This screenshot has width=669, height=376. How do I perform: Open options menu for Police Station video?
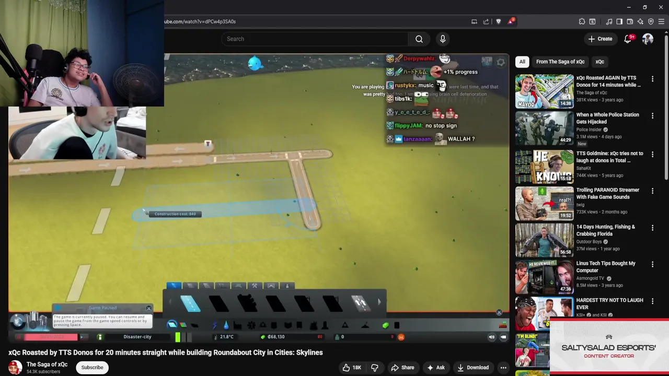click(x=652, y=116)
